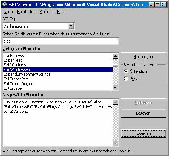Viewport: 169px width, 156px height.
Task: Open the Datei menu
Action: point(8,12)
